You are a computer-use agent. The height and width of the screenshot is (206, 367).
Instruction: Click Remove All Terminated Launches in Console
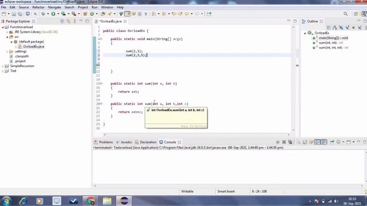290,142
